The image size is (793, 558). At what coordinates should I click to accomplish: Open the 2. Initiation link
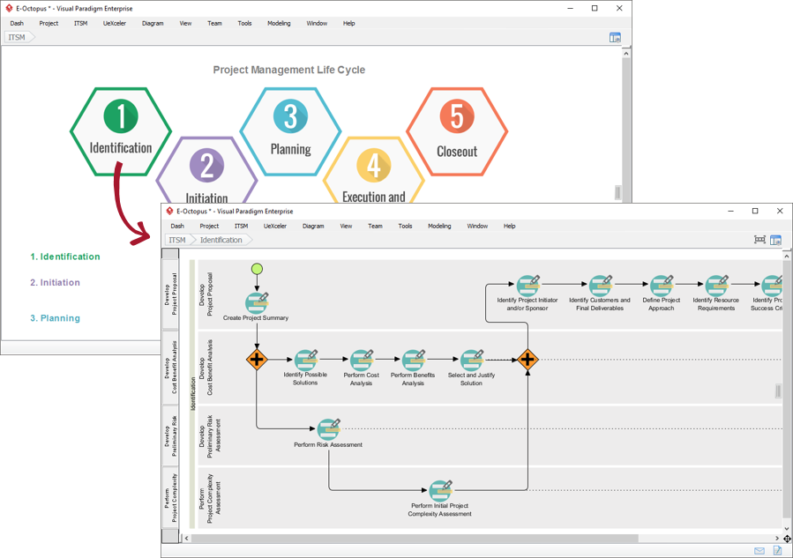[55, 283]
